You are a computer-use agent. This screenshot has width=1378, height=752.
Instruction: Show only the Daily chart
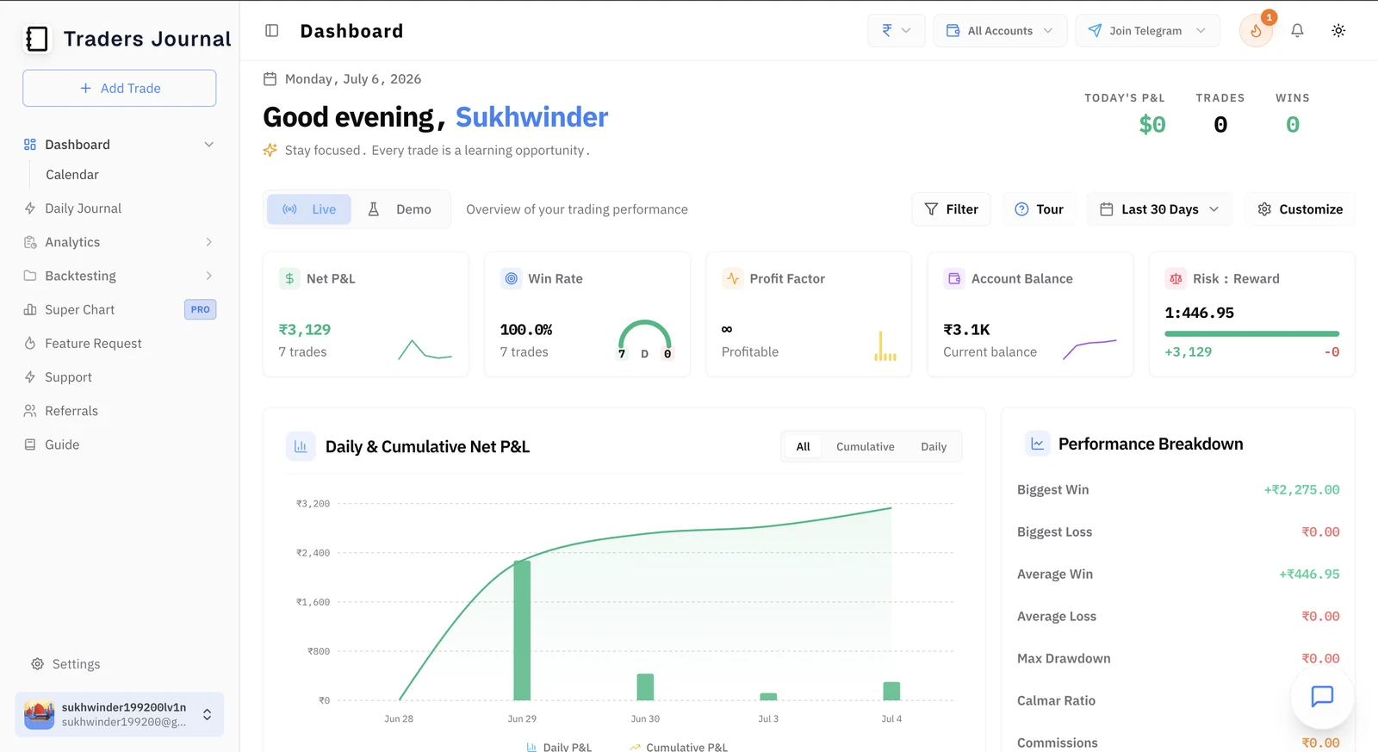coord(934,446)
